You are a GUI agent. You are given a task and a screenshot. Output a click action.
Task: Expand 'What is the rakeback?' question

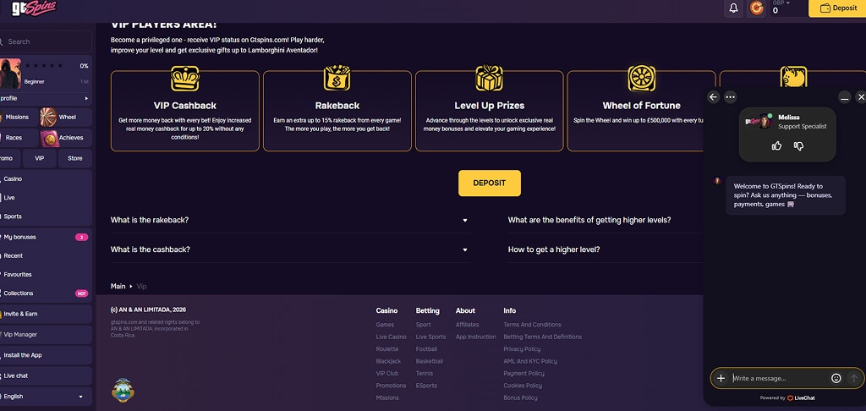click(291, 220)
